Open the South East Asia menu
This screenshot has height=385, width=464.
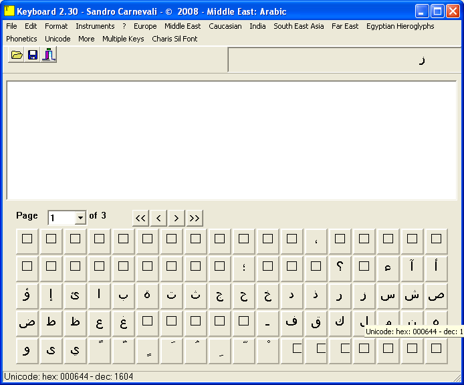pos(299,26)
